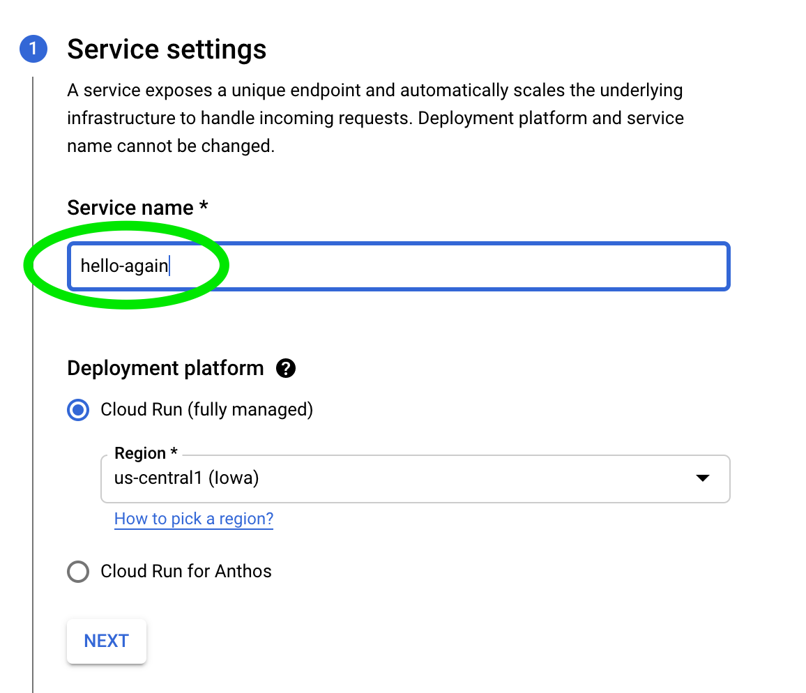Click the "Region *" floating label
Viewport: 806px width, 693px height.
pos(146,454)
